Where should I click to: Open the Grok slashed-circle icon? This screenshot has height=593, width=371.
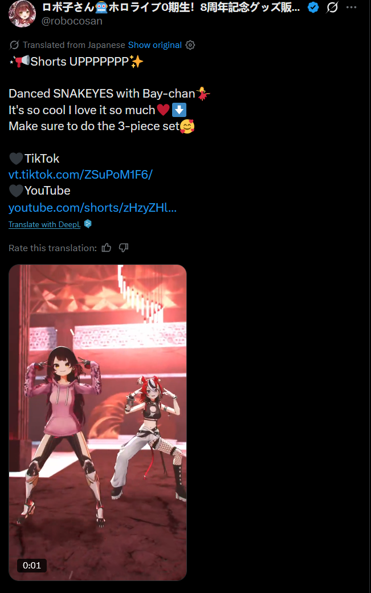332,7
